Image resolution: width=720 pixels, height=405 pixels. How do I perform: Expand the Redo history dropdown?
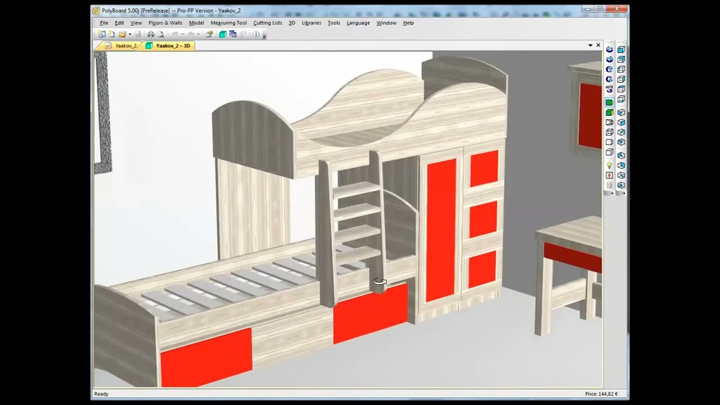198,34
